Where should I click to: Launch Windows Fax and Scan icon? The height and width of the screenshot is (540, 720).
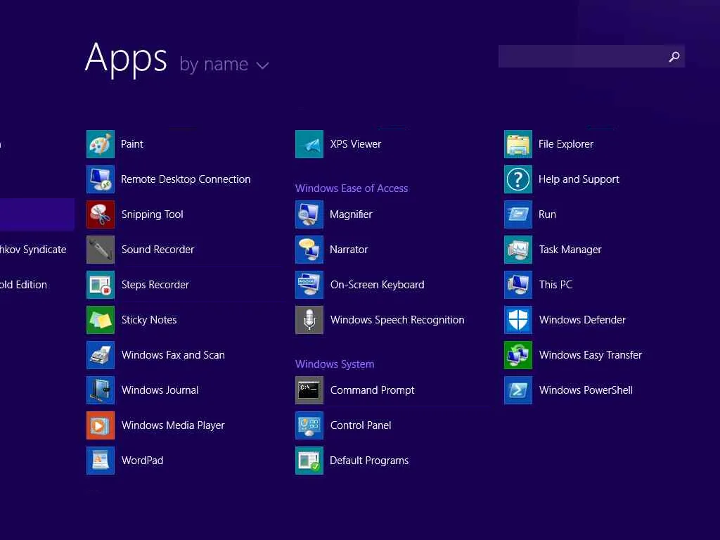pos(101,355)
